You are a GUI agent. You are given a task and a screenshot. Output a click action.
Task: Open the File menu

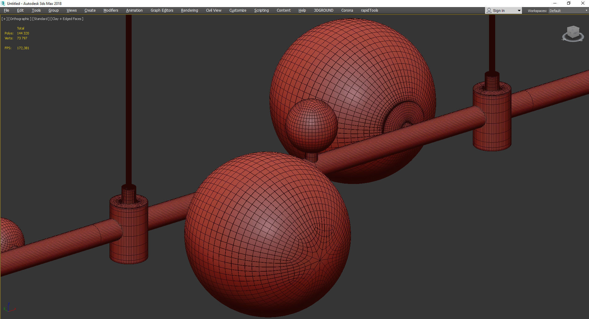click(x=6, y=10)
